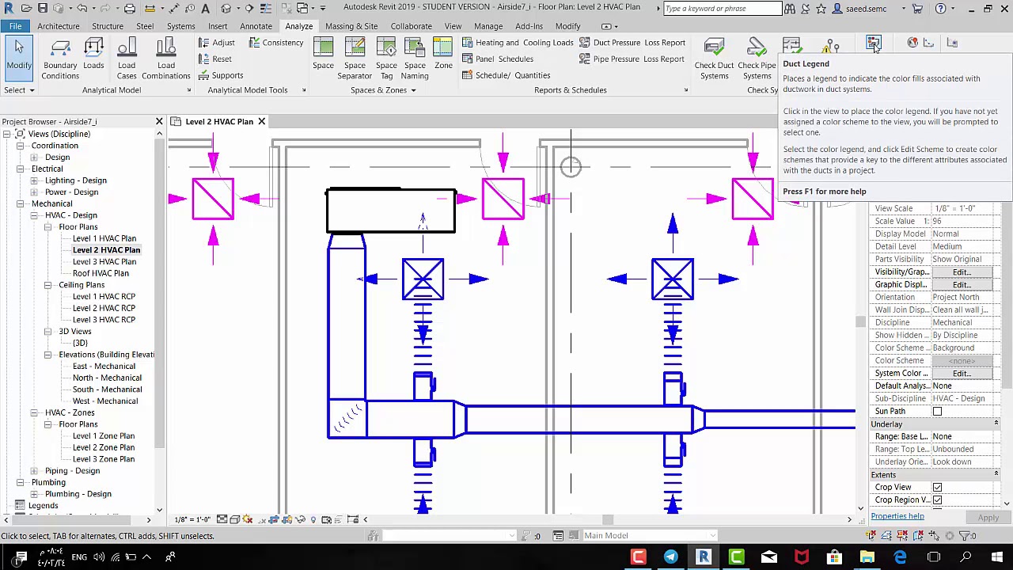Viewport: 1013px width, 570px height.
Task: Select the Space Tag tool
Action: 386,59
